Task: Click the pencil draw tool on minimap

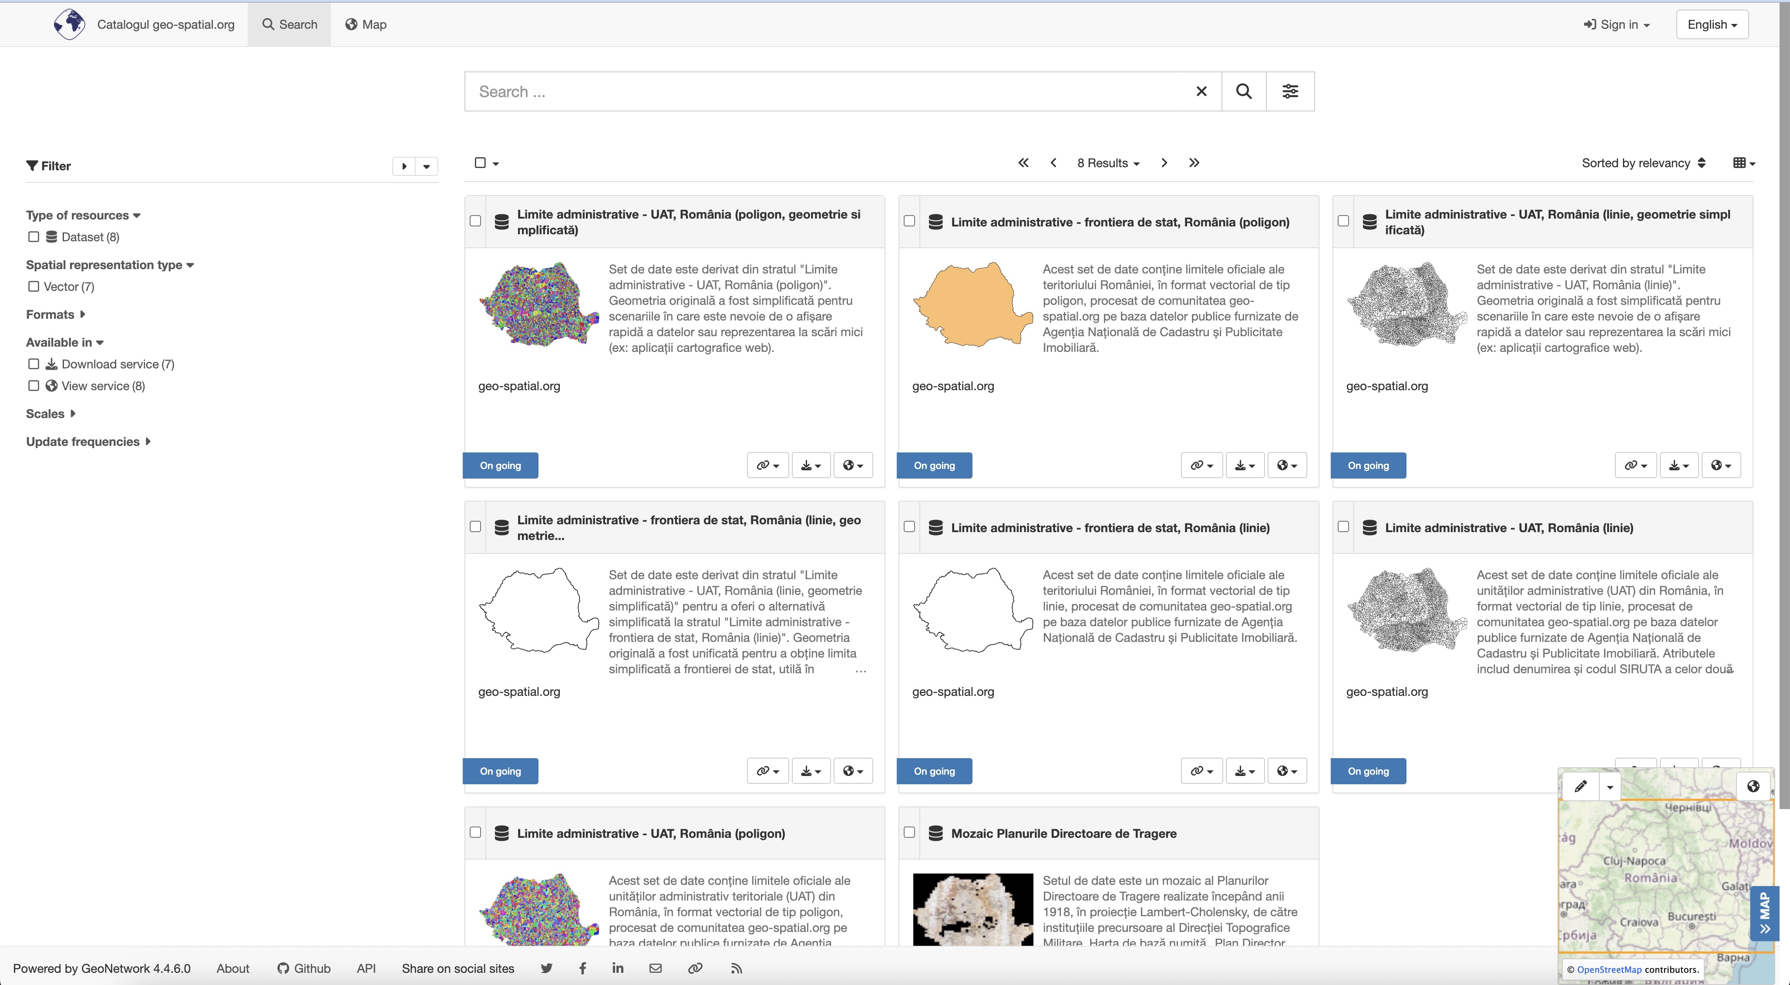Action: (x=1580, y=786)
